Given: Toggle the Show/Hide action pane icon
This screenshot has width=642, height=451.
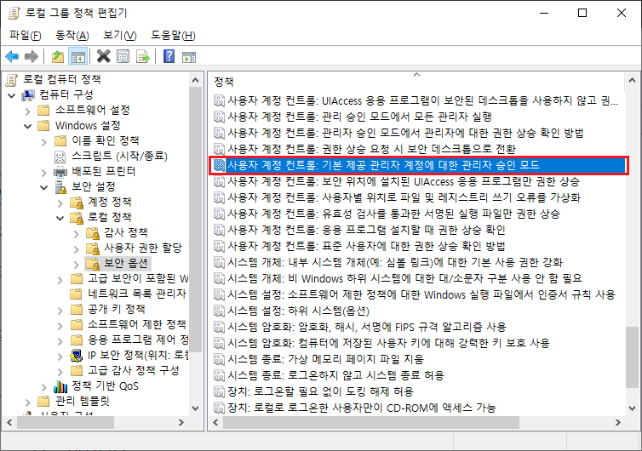Looking at the screenshot, I should (x=189, y=56).
